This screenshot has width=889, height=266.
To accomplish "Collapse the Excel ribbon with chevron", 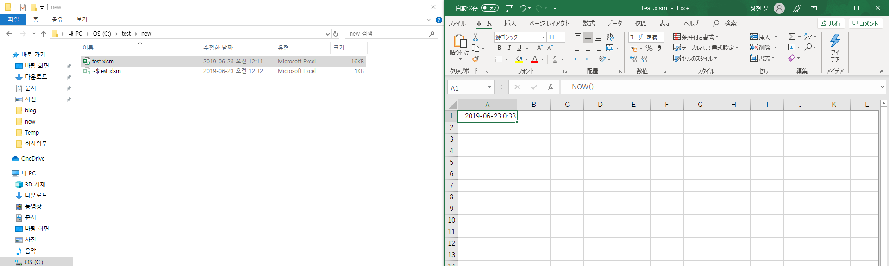I will pos(882,71).
